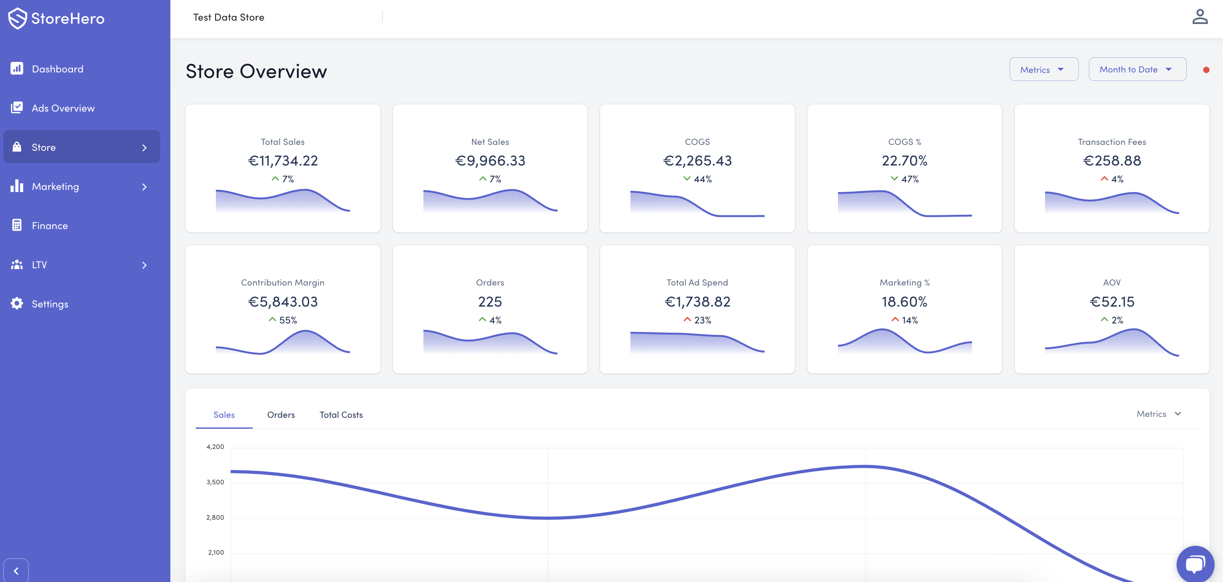Viewport: 1223px width, 582px height.
Task: Click the Store Overview page heading
Action: pyautogui.click(x=256, y=71)
